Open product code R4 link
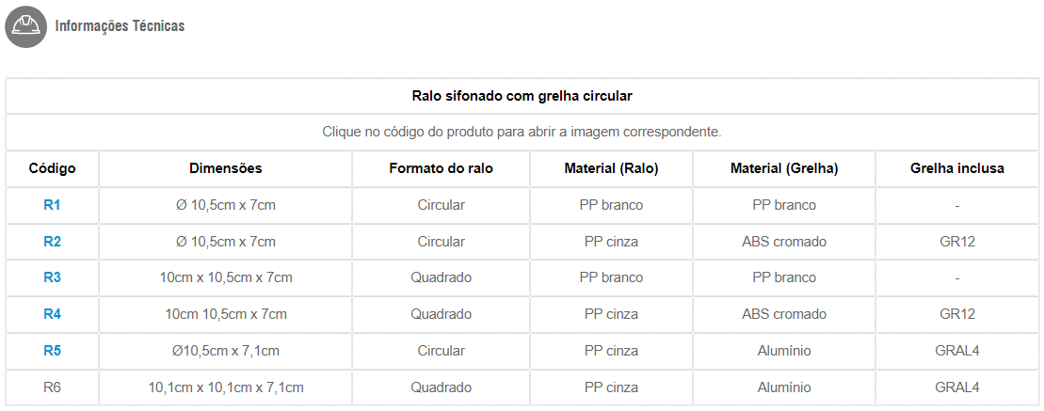 click(52, 314)
